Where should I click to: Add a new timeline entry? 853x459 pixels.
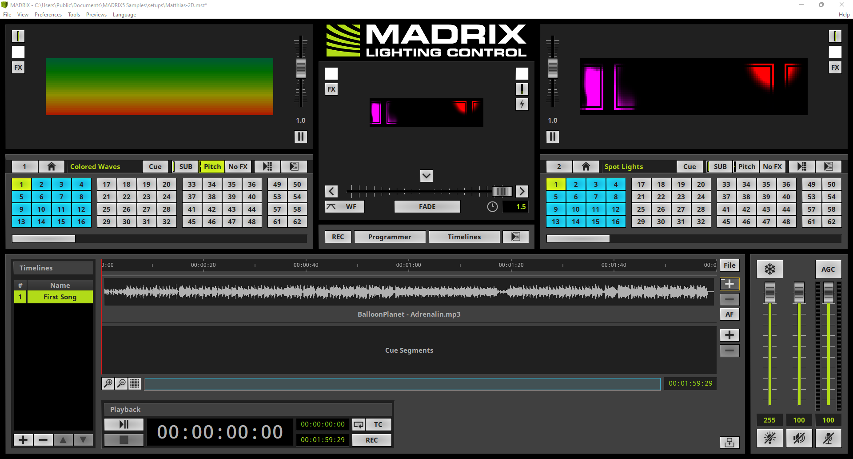(x=23, y=440)
